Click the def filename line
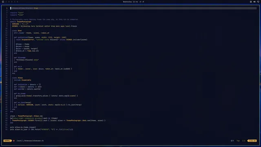 pyautogui.click(x=20, y=58)
